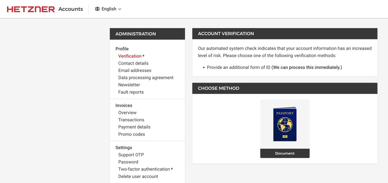
Task: Go to Contact details
Action: (133, 63)
